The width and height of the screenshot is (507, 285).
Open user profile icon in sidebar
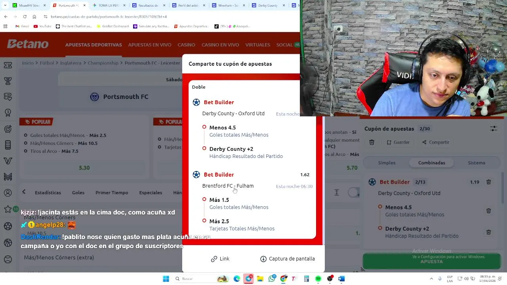[8, 193]
